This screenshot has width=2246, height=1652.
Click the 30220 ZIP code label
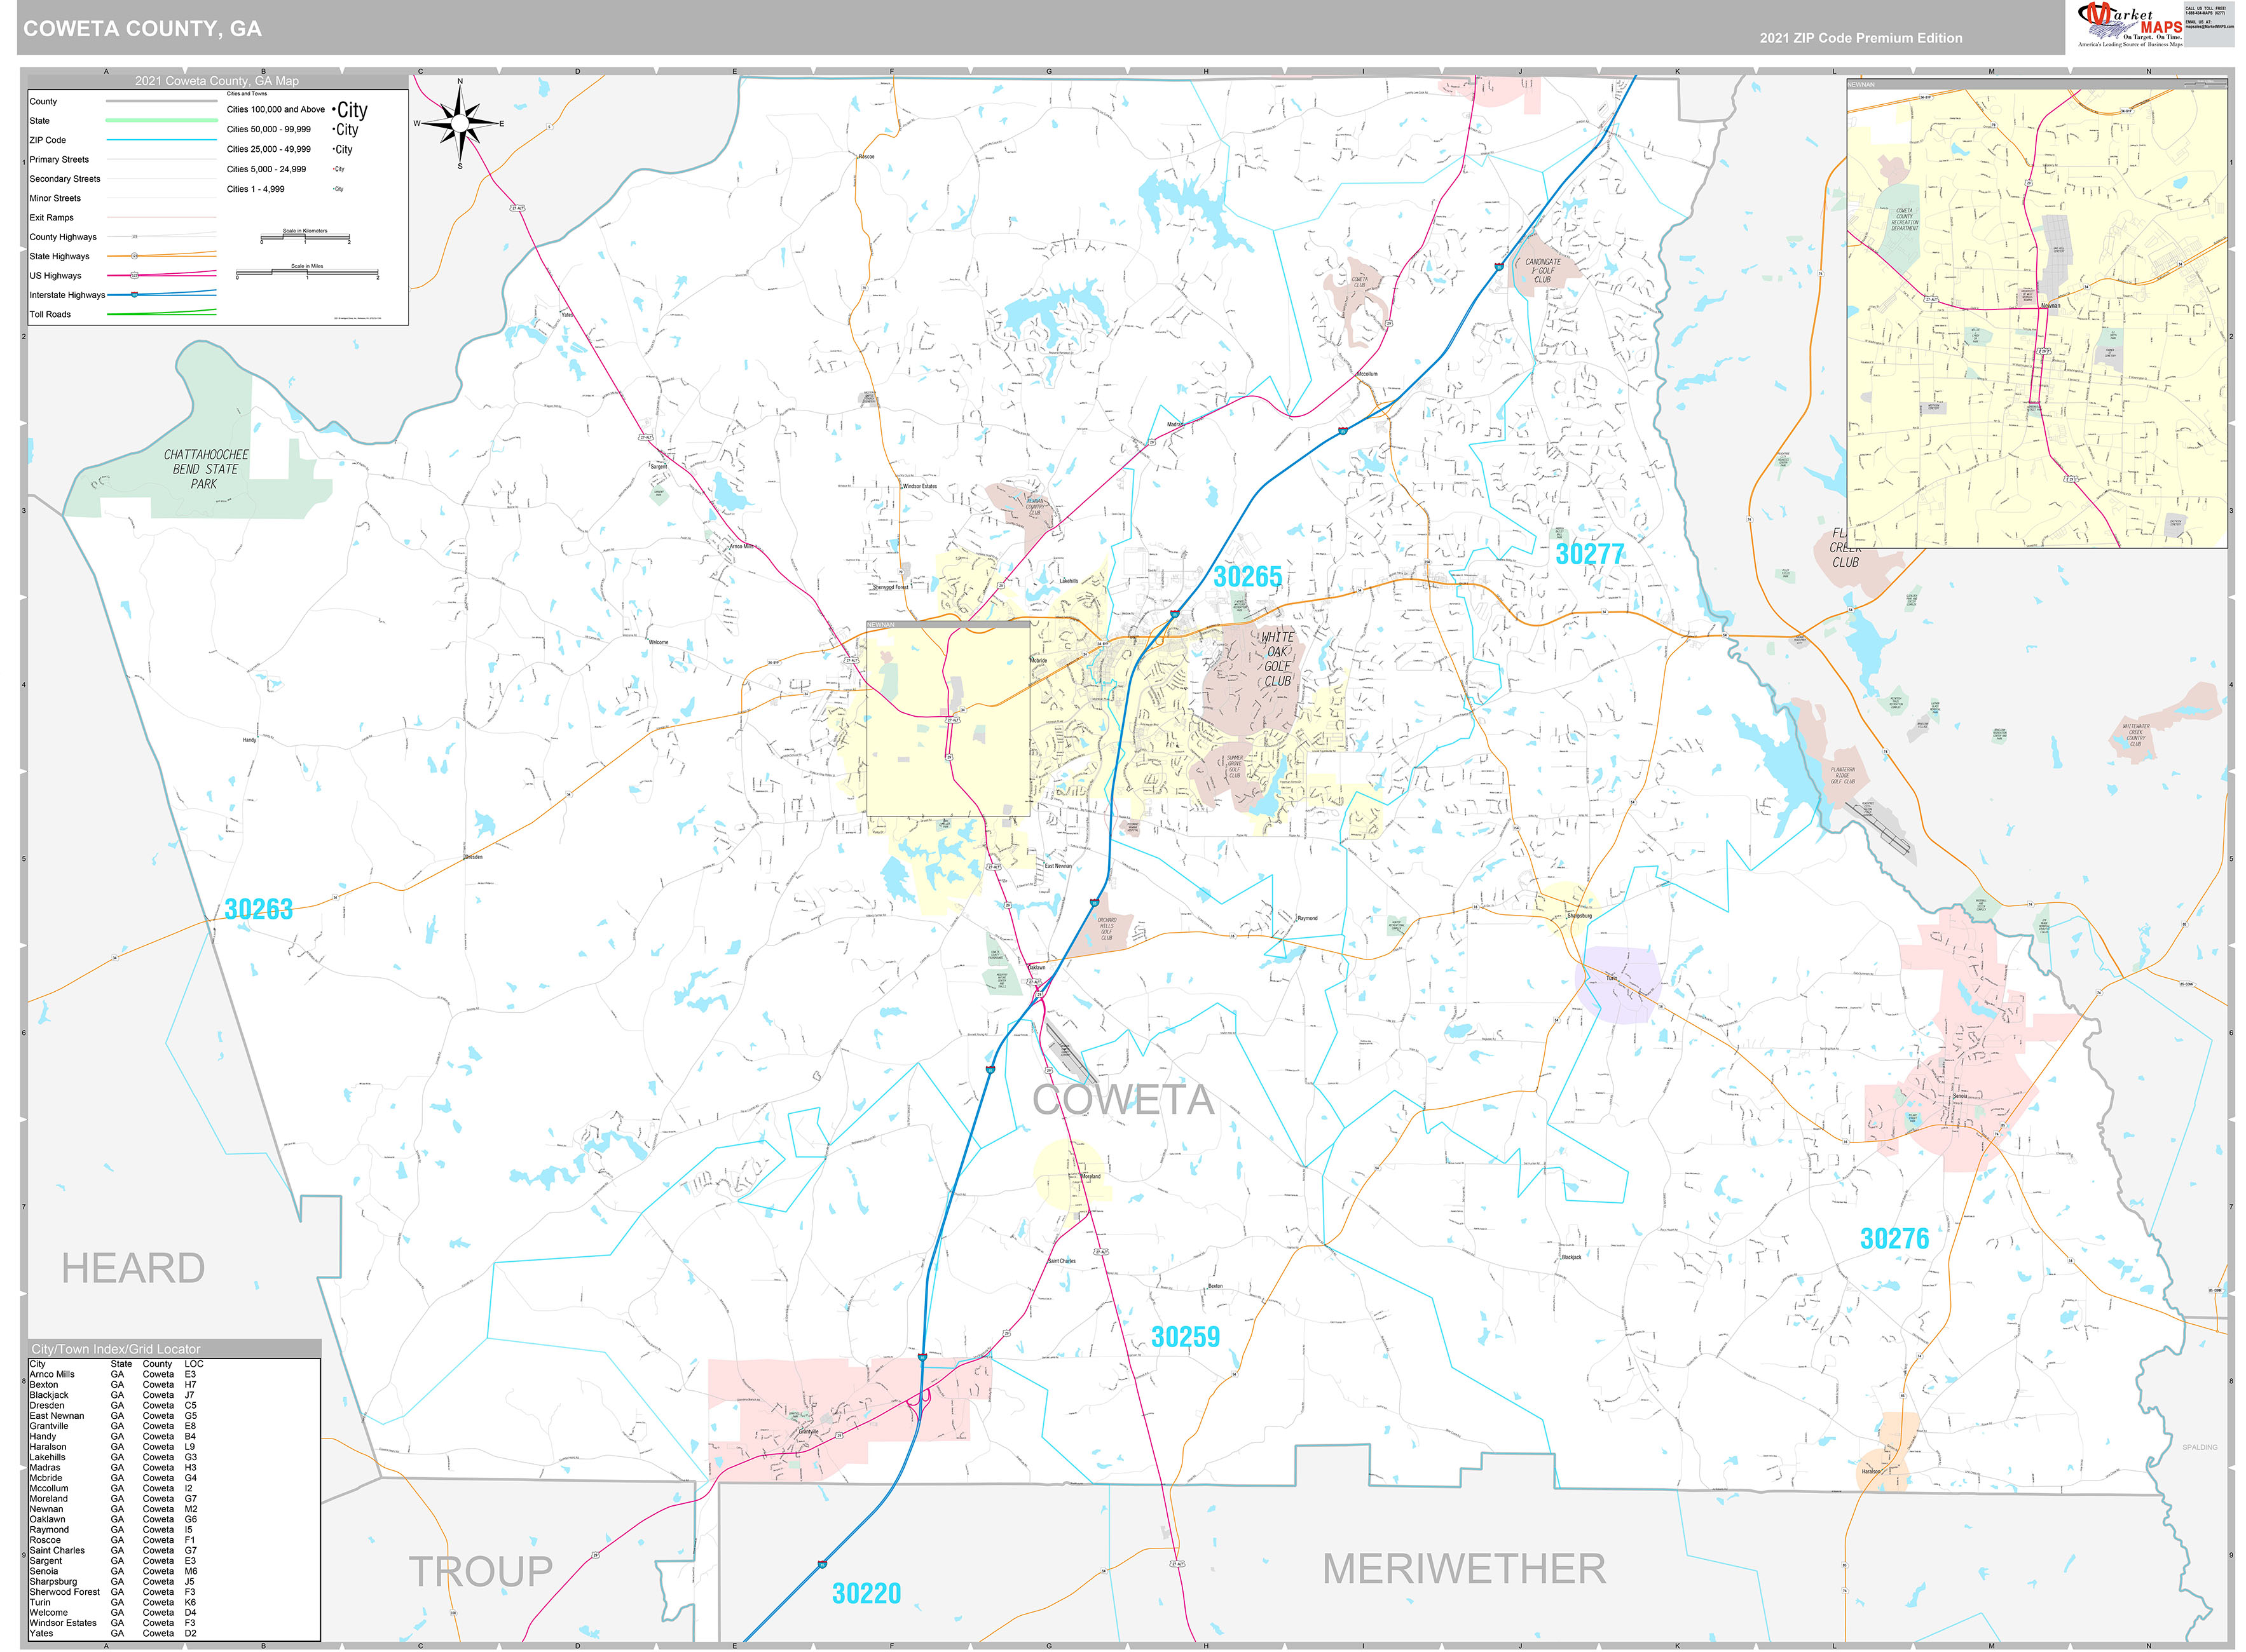(866, 1594)
